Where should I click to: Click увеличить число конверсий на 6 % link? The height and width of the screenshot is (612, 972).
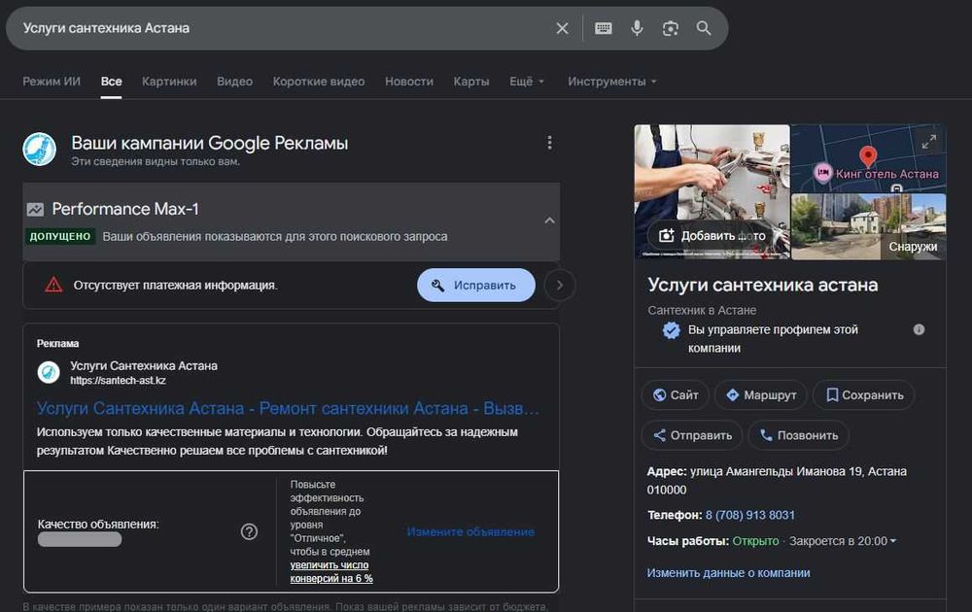(x=331, y=572)
